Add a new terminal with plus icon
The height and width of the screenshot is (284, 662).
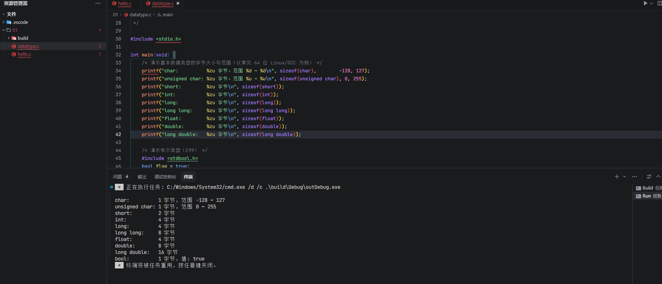tap(616, 177)
